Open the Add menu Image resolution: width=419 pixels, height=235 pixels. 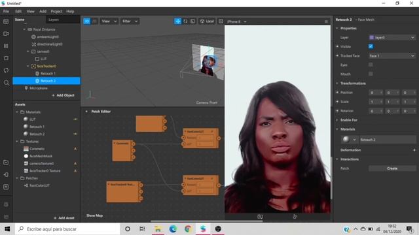[43, 12]
